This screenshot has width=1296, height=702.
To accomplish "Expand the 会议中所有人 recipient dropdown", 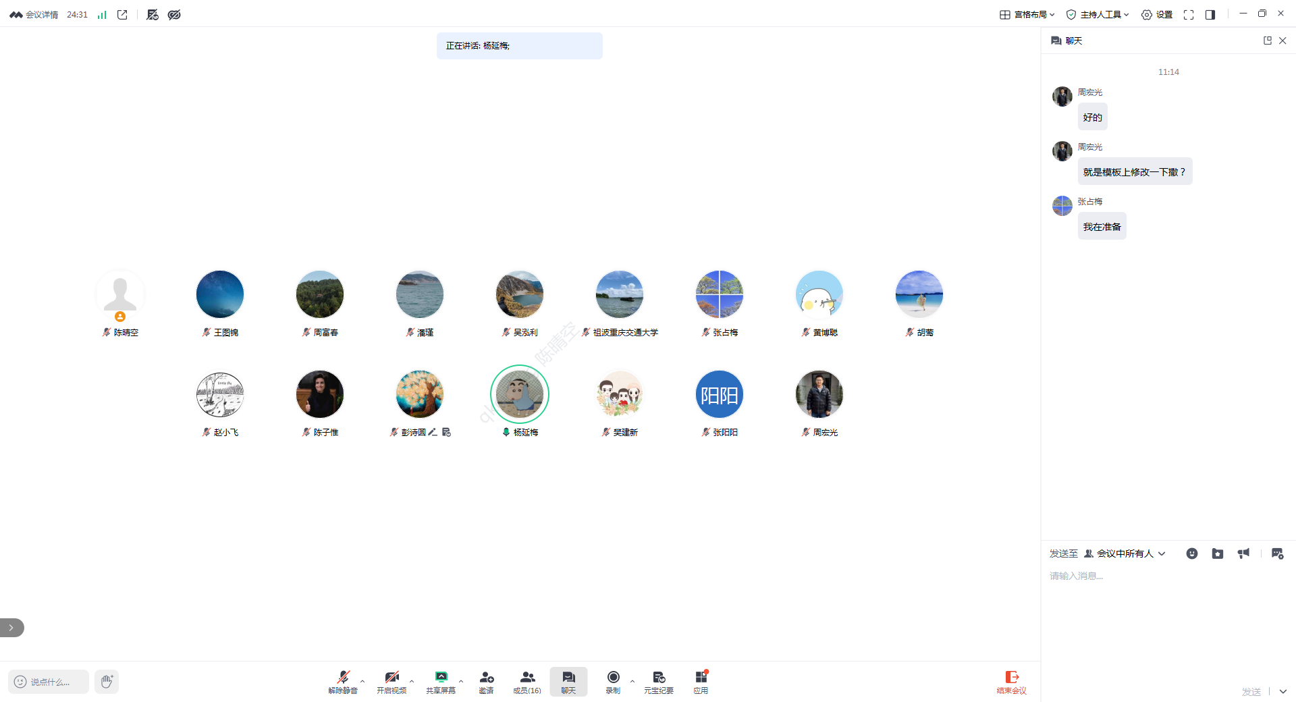I will (x=1125, y=553).
